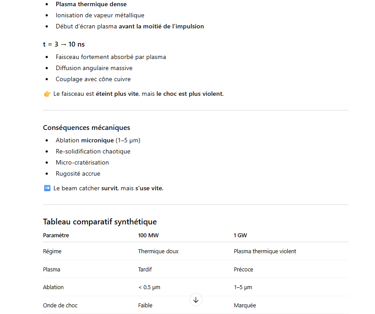This screenshot has height=314, width=375.
Task: Click the pointing hand emoji
Action: tap(47, 94)
